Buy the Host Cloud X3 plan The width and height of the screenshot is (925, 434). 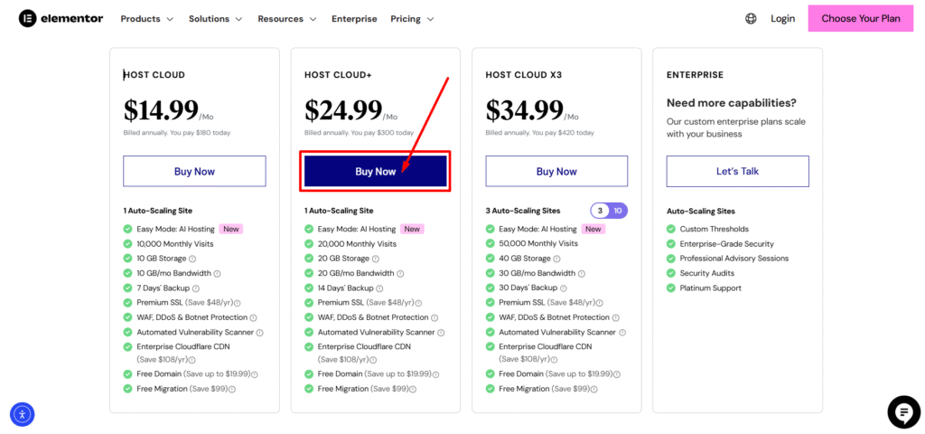click(x=556, y=172)
